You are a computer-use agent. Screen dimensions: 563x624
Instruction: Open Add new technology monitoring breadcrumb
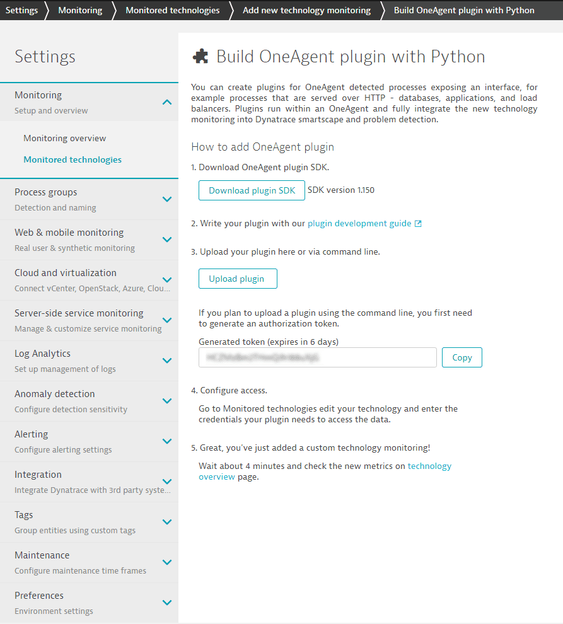tap(306, 10)
